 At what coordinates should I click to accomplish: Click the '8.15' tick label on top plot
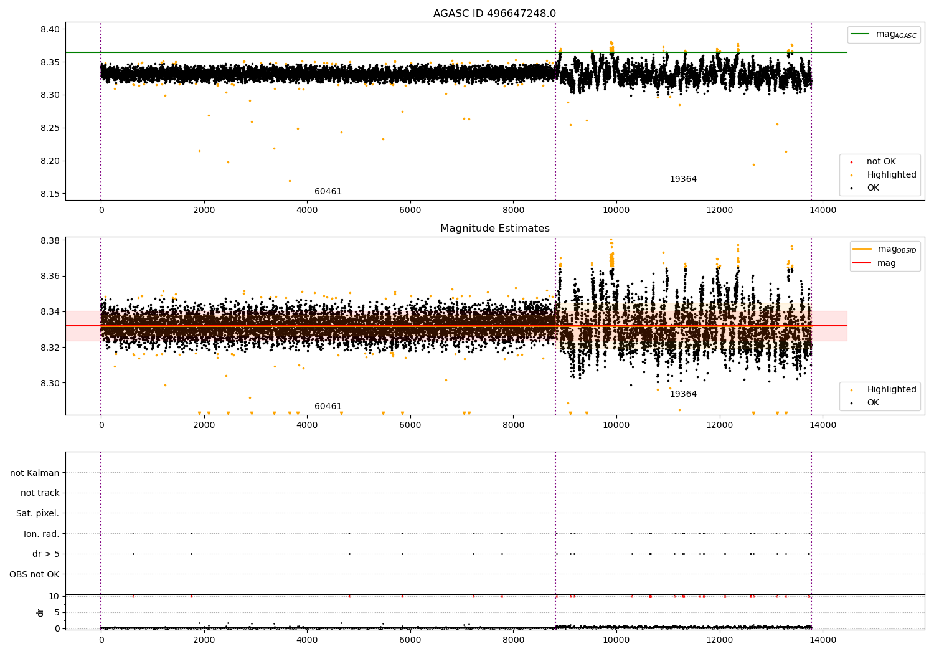pos(50,194)
